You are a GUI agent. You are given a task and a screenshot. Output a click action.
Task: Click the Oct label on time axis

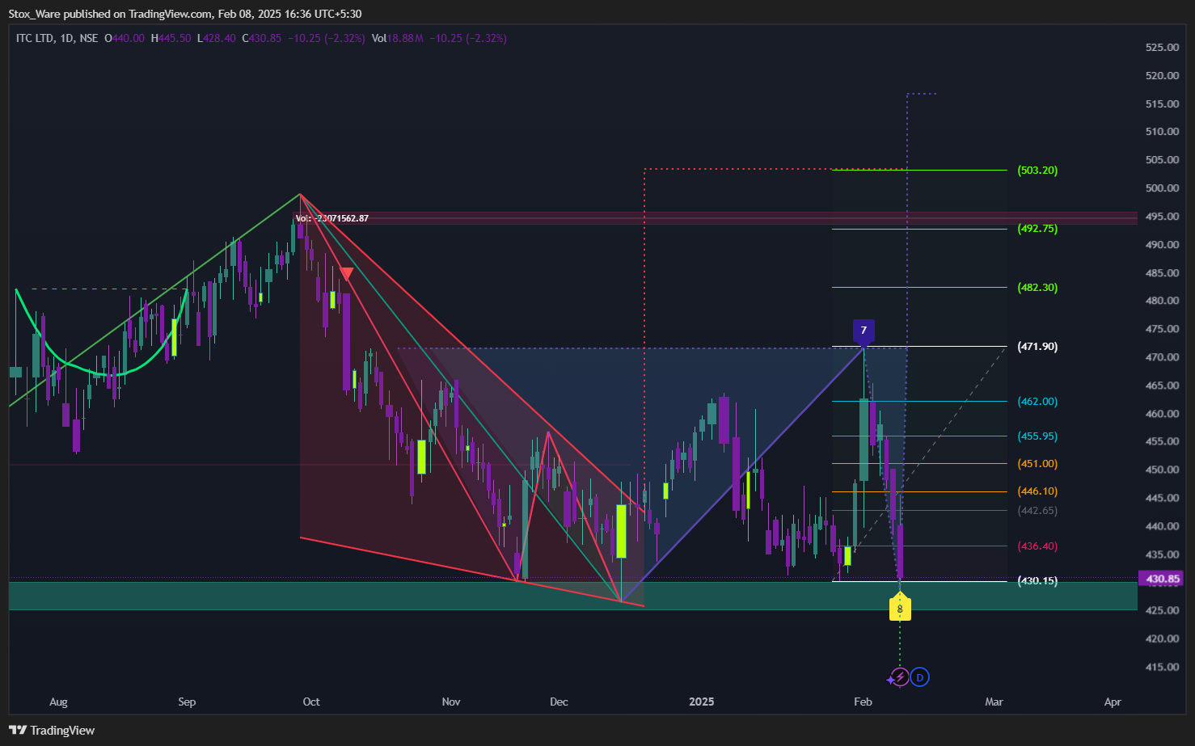click(311, 702)
